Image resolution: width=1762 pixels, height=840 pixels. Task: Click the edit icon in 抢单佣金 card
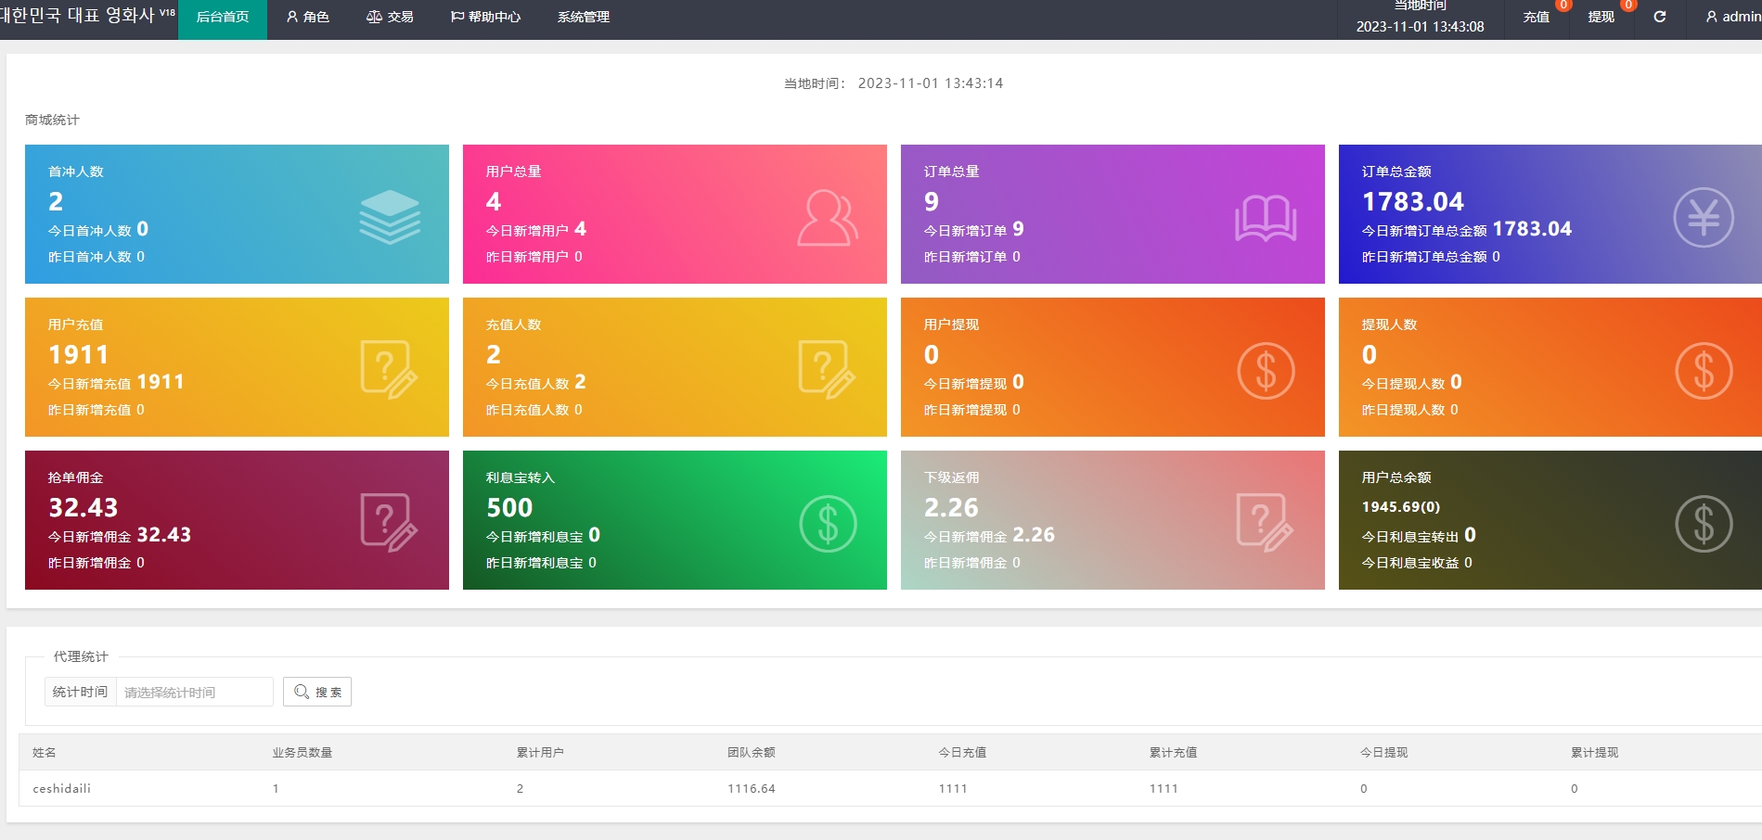(x=389, y=523)
